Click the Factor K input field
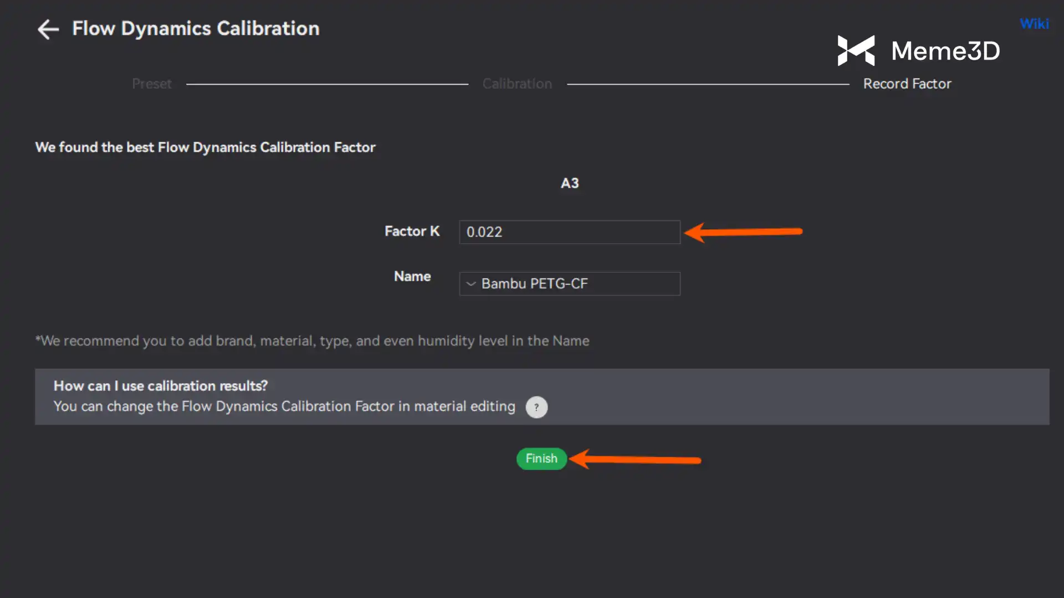 pos(569,232)
